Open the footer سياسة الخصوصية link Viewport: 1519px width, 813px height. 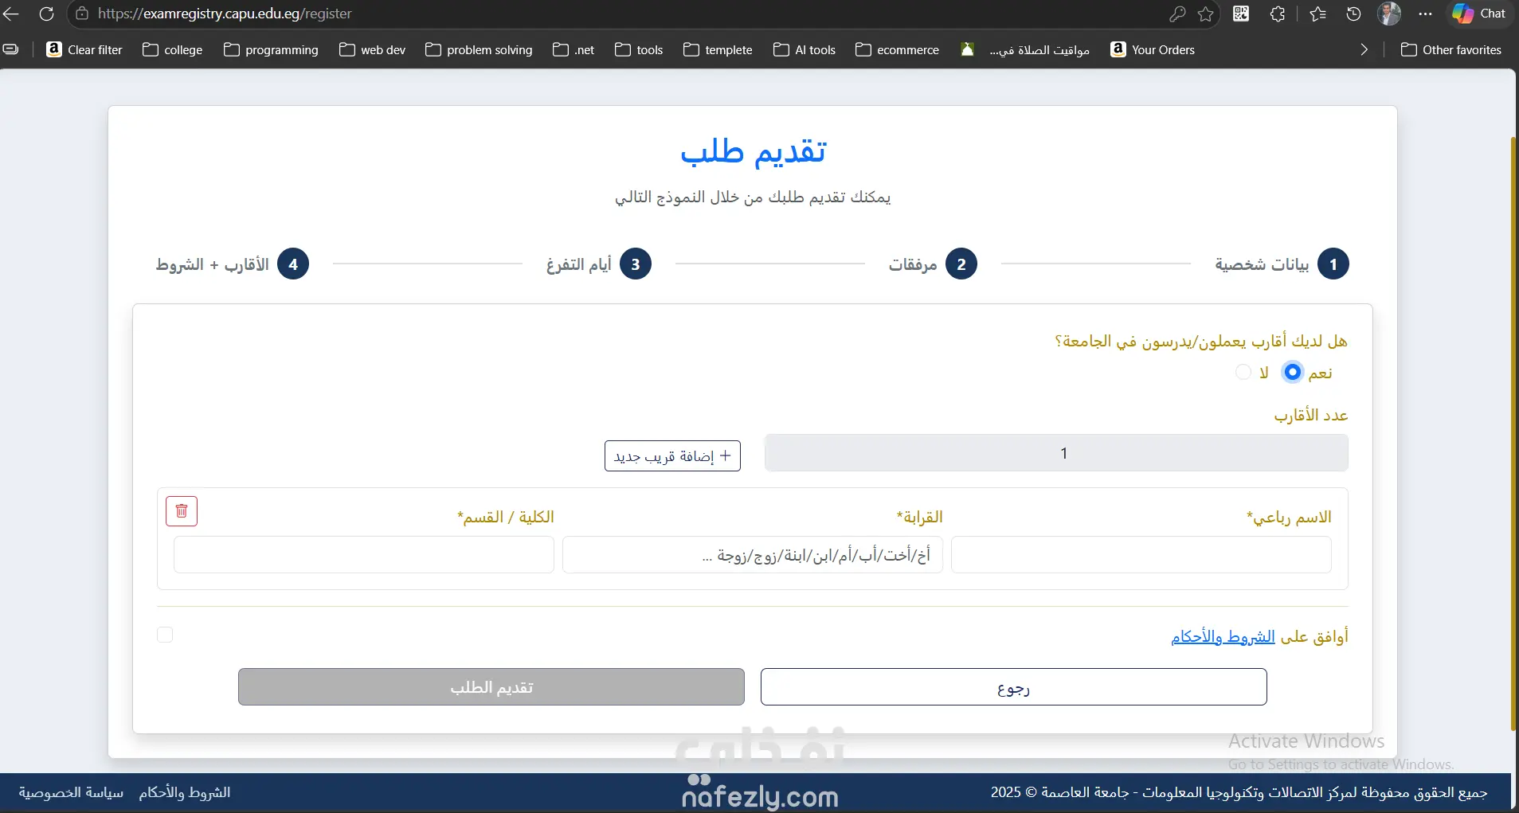tap(71, 792)
